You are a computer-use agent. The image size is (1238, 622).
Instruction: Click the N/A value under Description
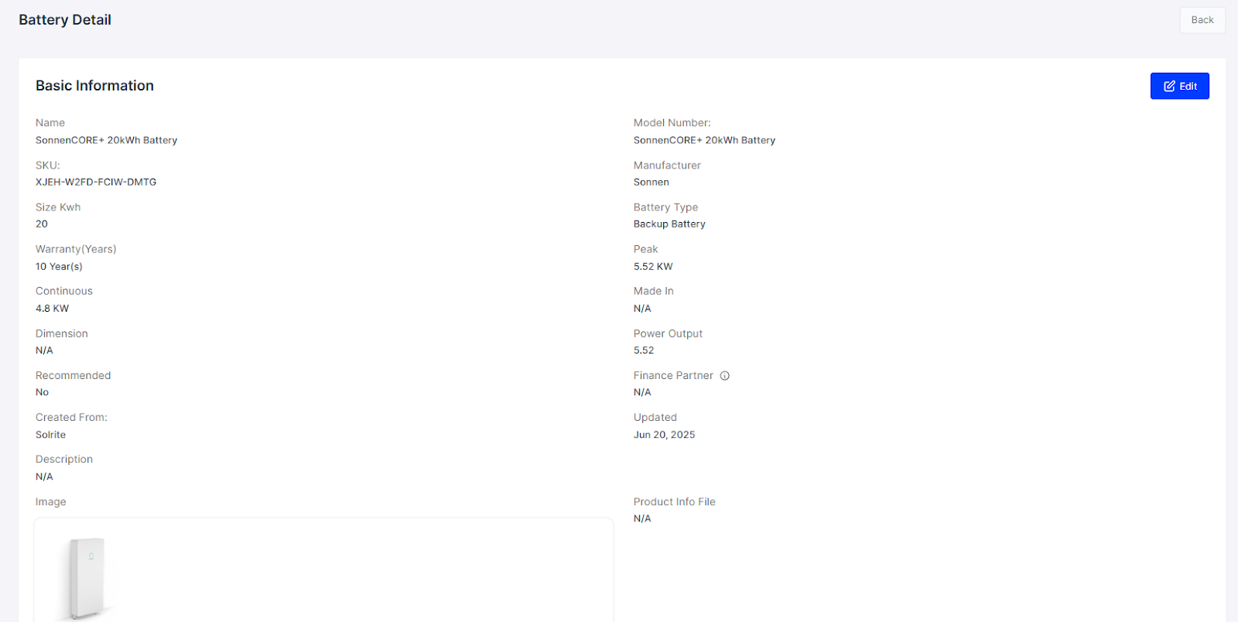pos(44,477)
